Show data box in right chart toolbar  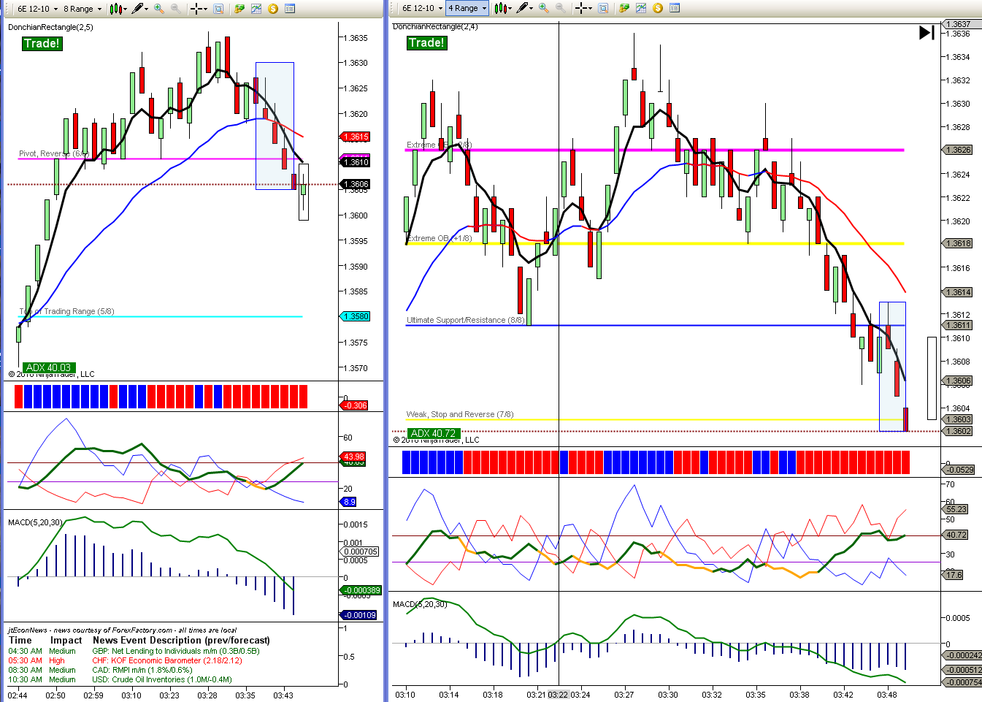coord(602,8)
